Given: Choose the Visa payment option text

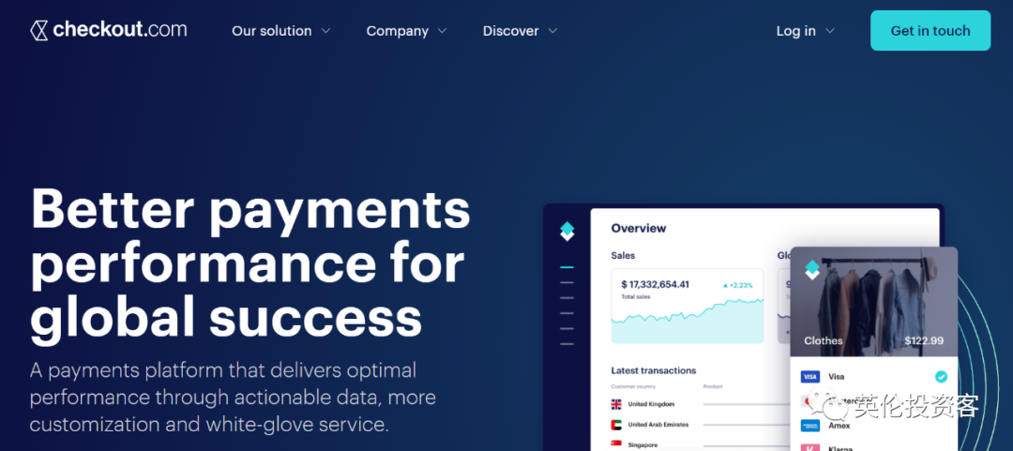Looking at the screenshot, I should tap(836, 376).
